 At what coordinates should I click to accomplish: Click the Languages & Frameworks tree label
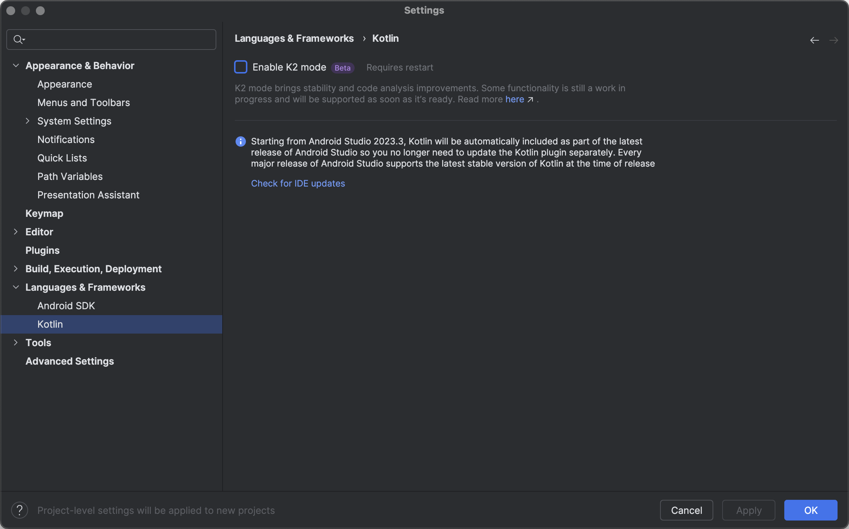85,287
